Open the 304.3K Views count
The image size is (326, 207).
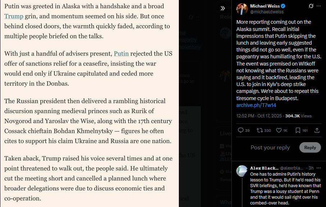pyautogui.click(x=298, y=116)
